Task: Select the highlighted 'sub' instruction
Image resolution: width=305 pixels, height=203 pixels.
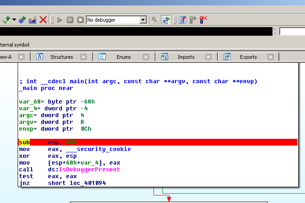Action: point(24,142)
